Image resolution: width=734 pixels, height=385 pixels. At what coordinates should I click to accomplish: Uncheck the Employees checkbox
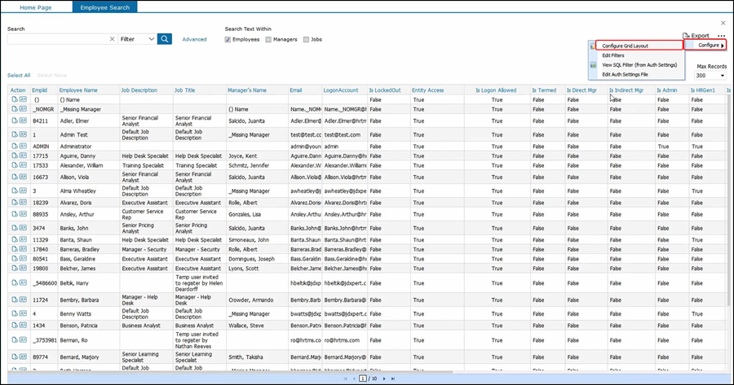228,39
